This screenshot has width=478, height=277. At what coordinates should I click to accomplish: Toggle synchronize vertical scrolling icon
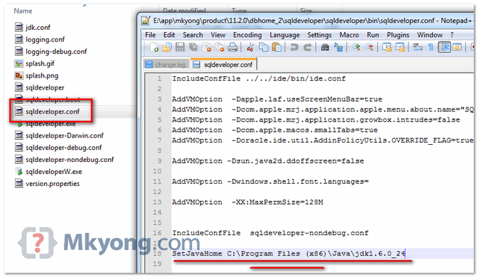click(387, 47)
